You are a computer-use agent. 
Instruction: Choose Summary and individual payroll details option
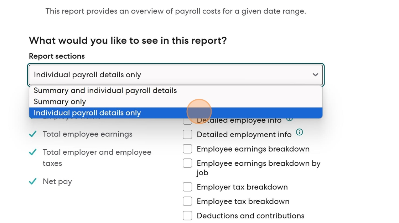tap(105, 90)
